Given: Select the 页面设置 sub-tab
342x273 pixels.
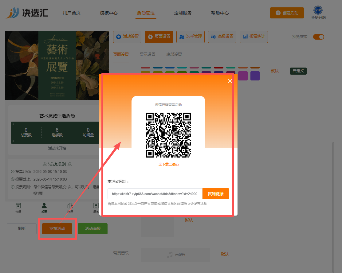Looking at the screenshot, I should (x=121, y=54).
